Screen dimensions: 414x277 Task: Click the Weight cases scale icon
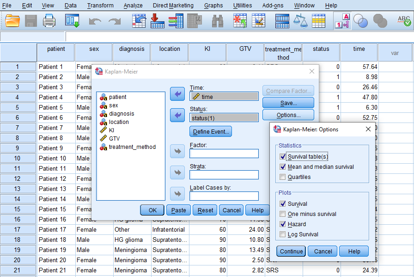tap(300, 21)
